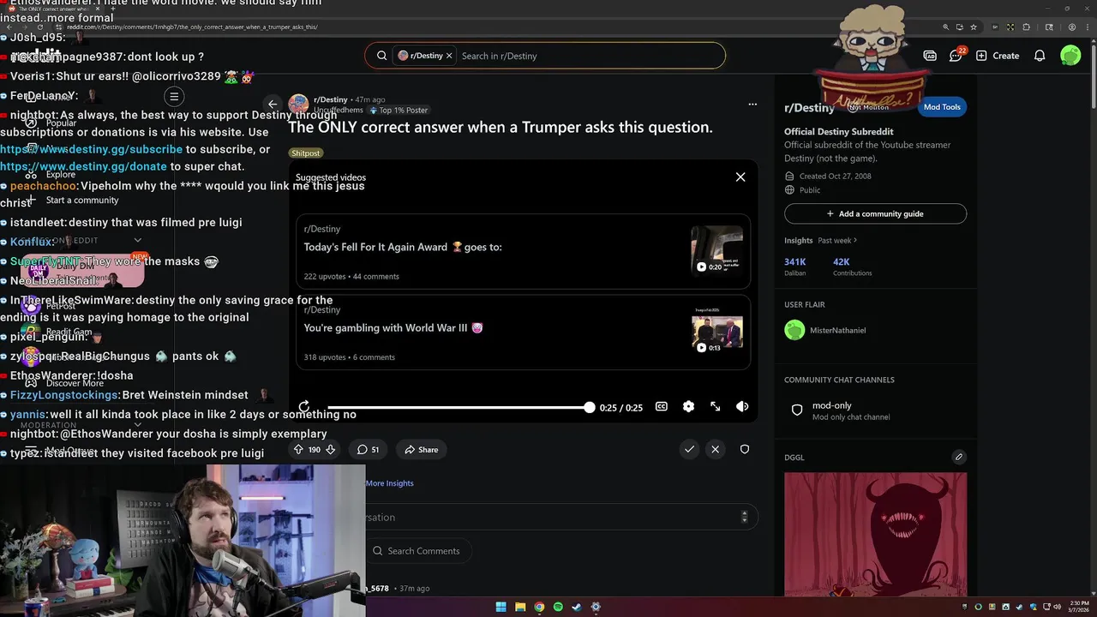This screenshot has height=617, width=1097.
Task: Mute the video volume
Action: pos(742,407)
